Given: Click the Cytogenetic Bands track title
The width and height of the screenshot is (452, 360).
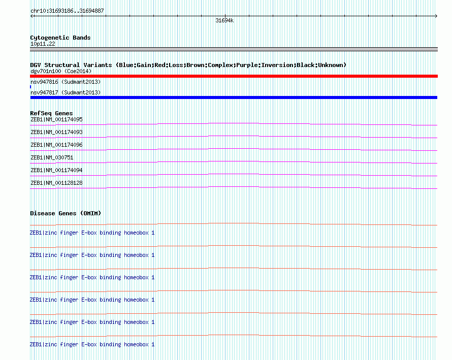Looking at the screenshot, I should (x=60, y=38).
